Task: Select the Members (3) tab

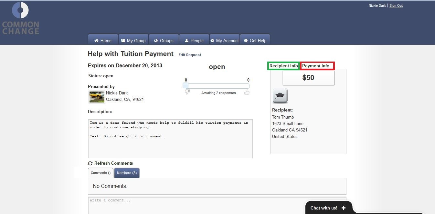Action: [x=127, y=173]
